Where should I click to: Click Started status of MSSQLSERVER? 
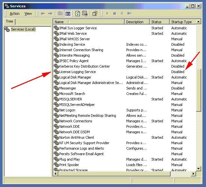point(157,99)
